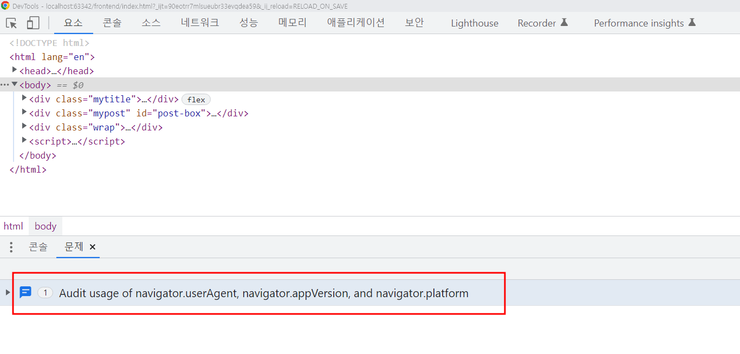Open the Recorder tab
Viewport: 740px width, 354px height.
pos(542,23)
